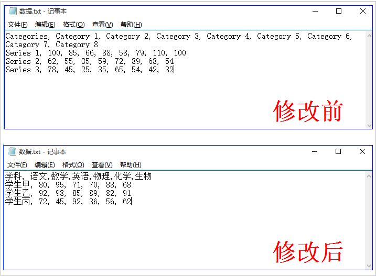The height and width of the screenshot is (276, 376).
Task: Minimize the top Notepad window
Action: pyautogui.click(x=315, y=11)
